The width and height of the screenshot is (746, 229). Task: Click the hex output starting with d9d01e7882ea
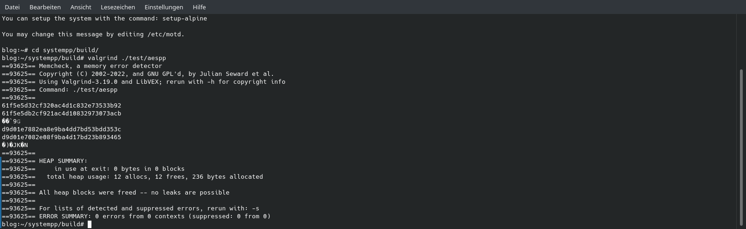coord(61,129)
